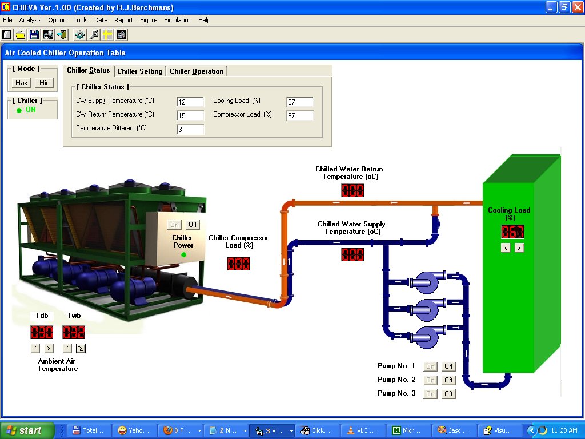Click the Twb adjustment control icon

pyautogui.click(x=81, y=348)
